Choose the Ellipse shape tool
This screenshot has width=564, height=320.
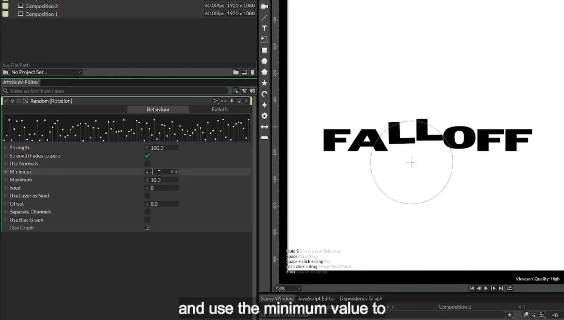(x=264, y=61)
